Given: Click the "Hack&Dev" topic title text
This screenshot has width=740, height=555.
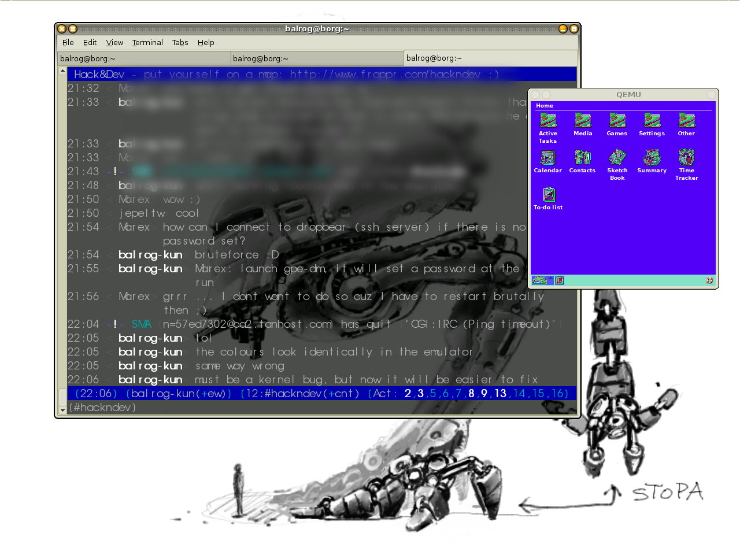Looking at the screenshot, I should tap(99, 74).
